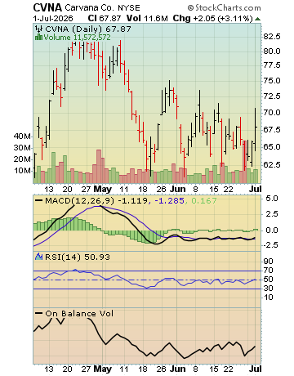Click the Volume 11,572,572 legend text
Screen dimensions: 294x376
(x=77, y=38)
